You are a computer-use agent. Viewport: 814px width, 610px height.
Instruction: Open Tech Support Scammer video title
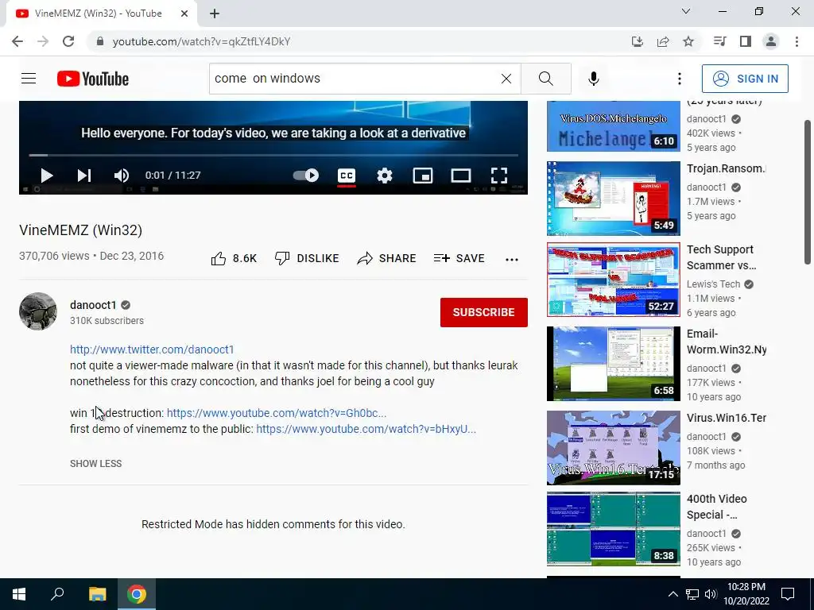coord(722,257)
